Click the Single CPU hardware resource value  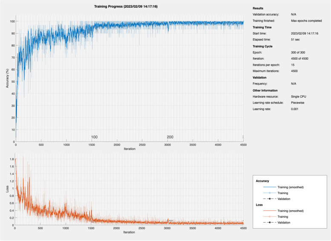pos(298,97)
